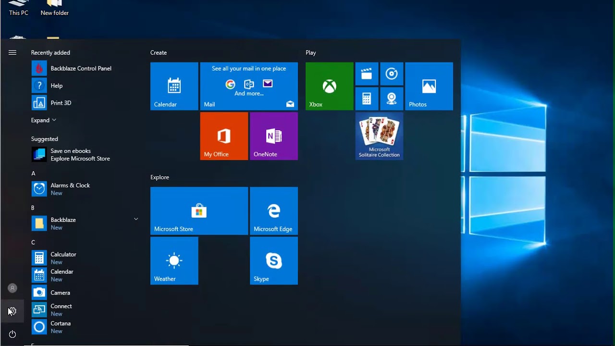615x346 pixels.
Task: Open the Photos tile
Action: 429,86
